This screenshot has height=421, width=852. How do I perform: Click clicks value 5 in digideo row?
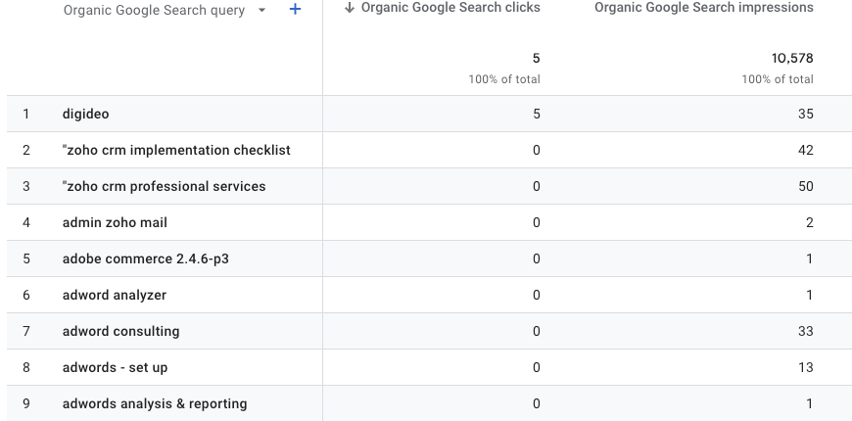[537, 115]
